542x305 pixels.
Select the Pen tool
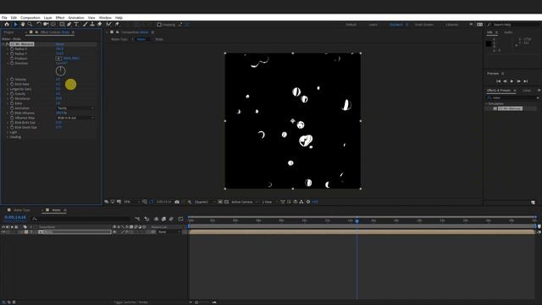[69, 25]
